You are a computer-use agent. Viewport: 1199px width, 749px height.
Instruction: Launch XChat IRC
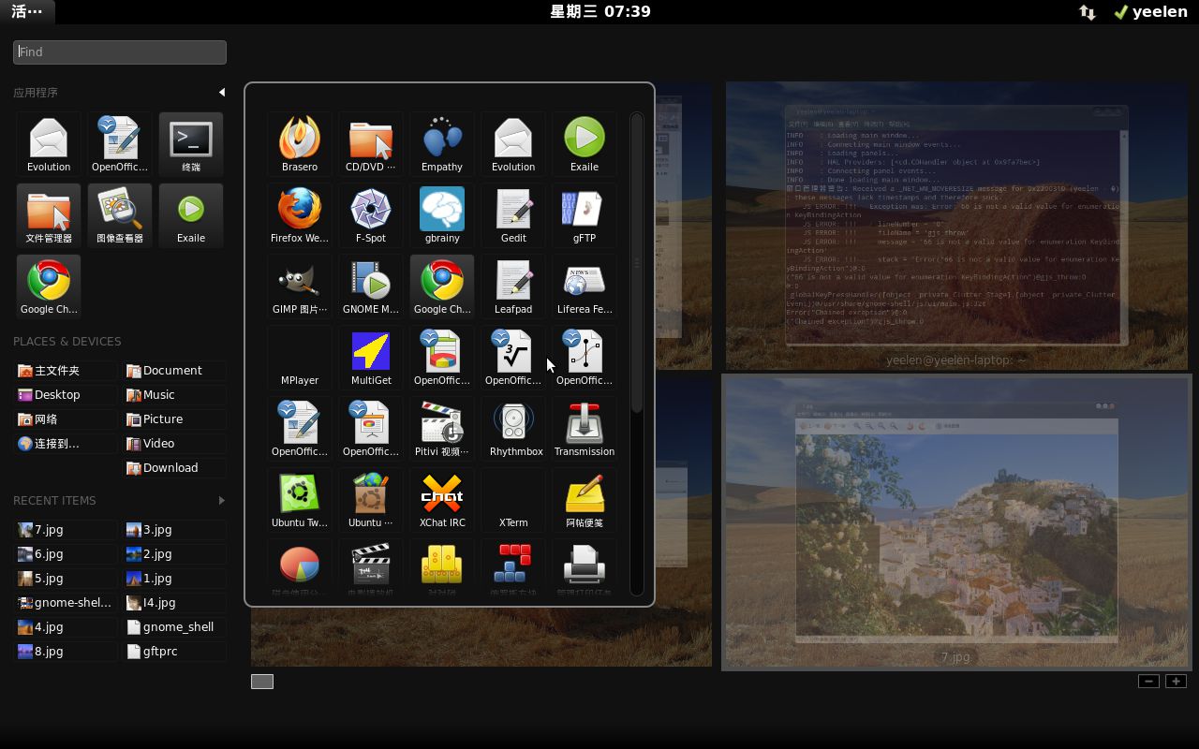click(x=442, y=500)
